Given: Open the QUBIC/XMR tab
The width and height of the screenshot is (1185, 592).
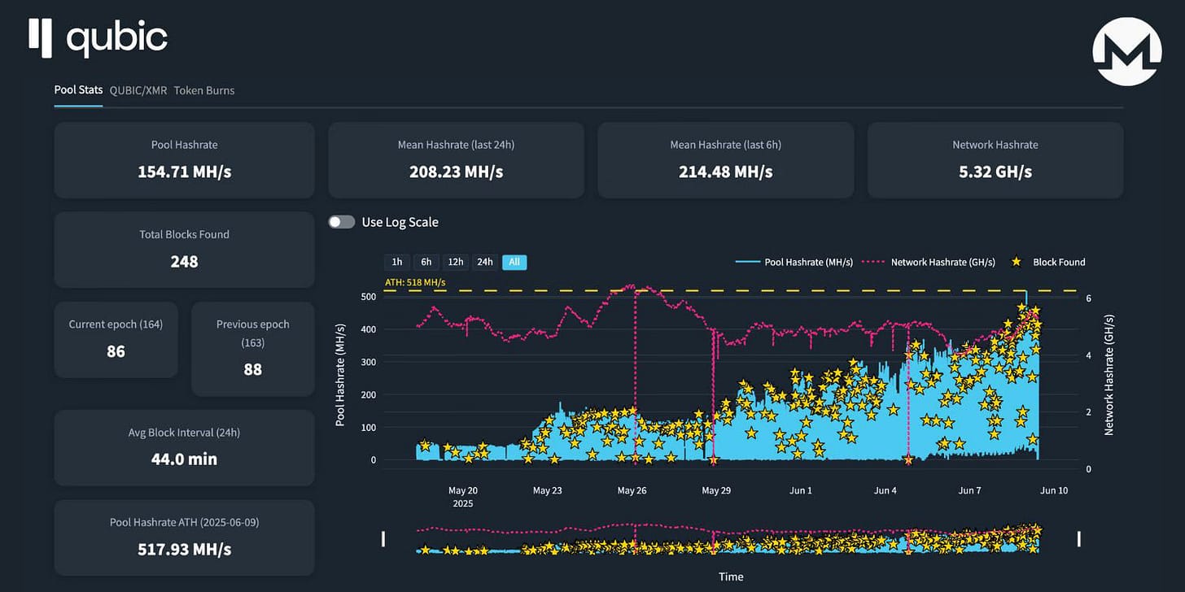Looking at the screenshot, I should pyautogui.click(x=138, y=90).
